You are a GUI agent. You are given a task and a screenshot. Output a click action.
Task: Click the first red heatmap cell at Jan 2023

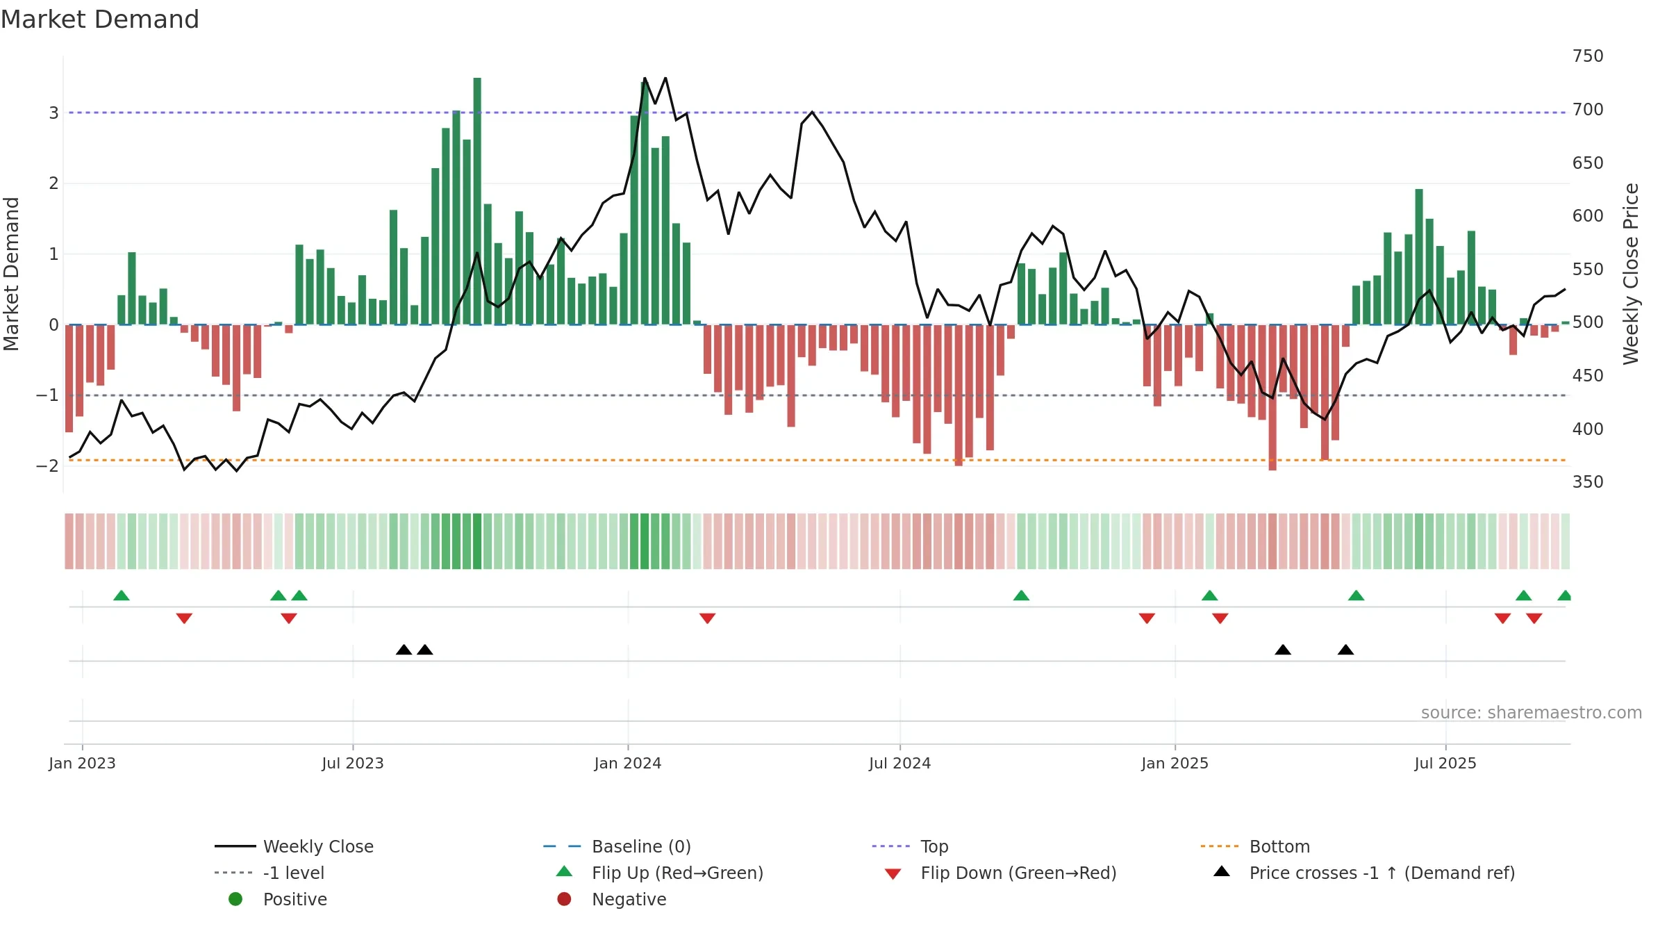pyautogui.click(x=69, y=541)
